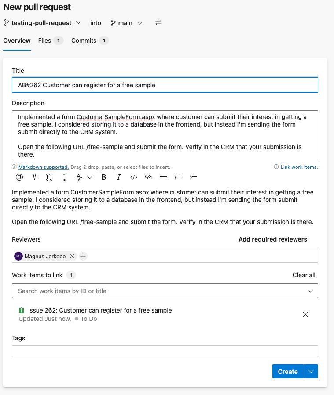Insert a task checklist
Screen dimensions: 334x395
tap(194, 177)
